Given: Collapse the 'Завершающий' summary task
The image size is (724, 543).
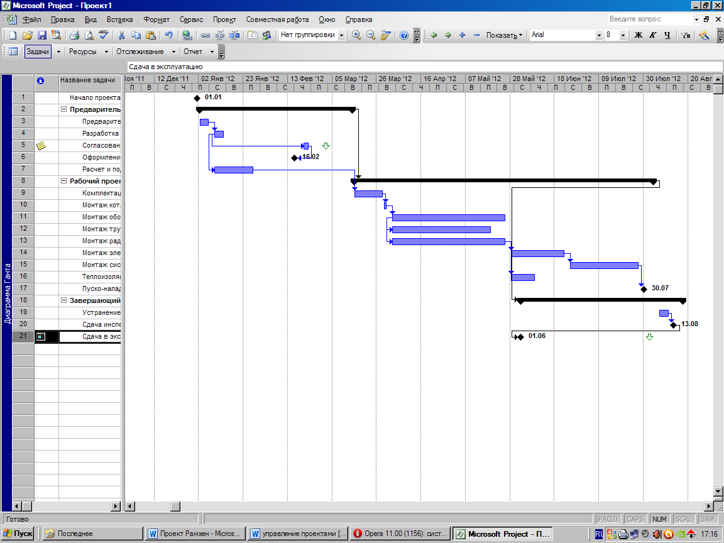Looking at the screenshot, I should click(64, 300).
